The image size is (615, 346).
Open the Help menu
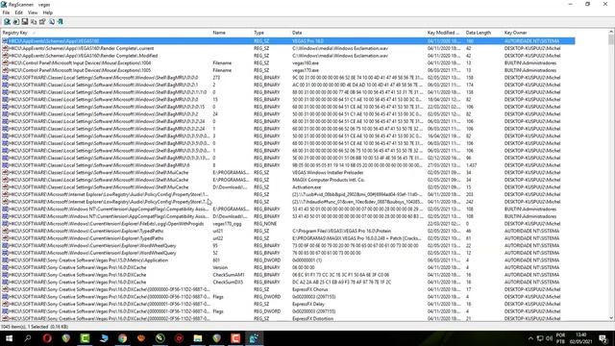pos(47,12)
